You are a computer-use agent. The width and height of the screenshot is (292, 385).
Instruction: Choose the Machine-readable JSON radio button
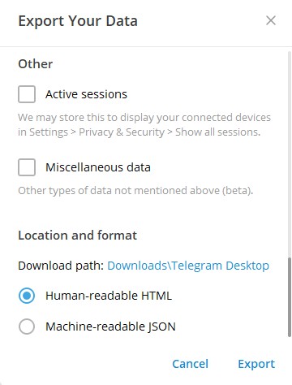click(x=27, y=327)
